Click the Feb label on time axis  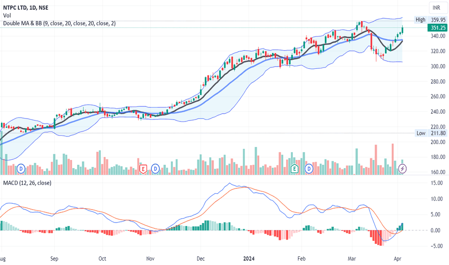pos(301,259)
